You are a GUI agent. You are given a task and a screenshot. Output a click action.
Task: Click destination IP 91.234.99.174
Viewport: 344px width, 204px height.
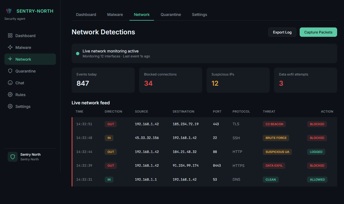[x=186, y=166]
